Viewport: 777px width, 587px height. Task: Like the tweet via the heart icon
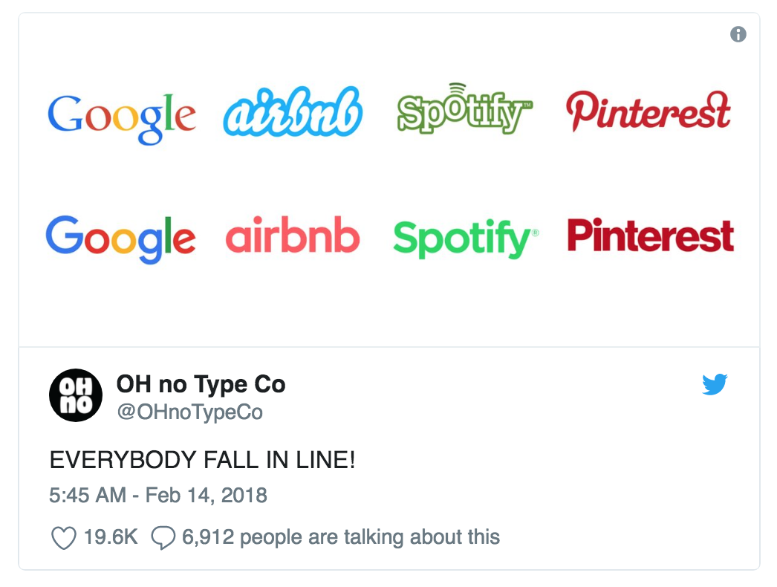tap(64, 536)
